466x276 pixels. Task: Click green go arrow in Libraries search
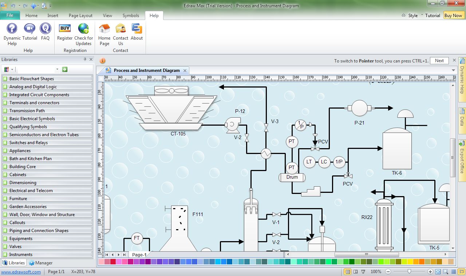[x=65, y=69]
